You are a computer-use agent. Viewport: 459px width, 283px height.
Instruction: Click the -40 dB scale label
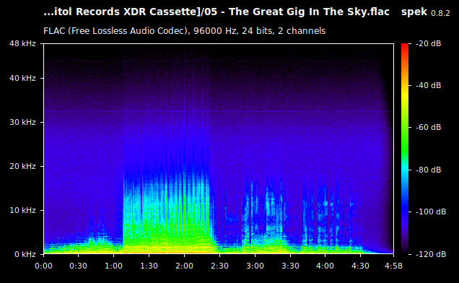tap(428, 85)
